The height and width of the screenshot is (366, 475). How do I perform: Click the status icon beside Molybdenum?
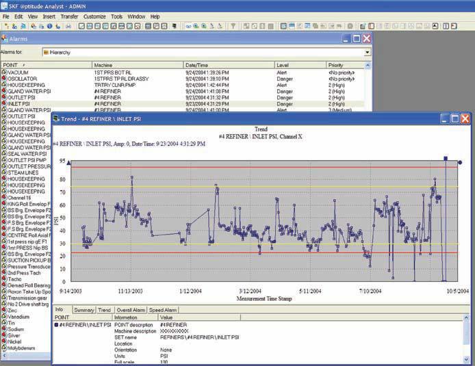point(4,348)
